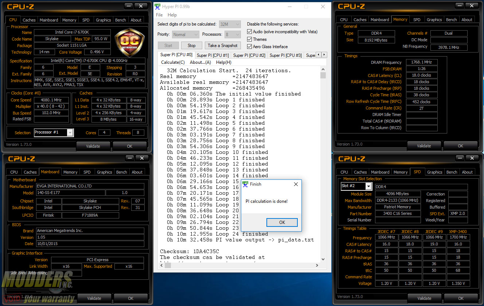Click the Super PI vertical scrollbar thumb
Screen dimensions: 484x306
(x=323, y=75)
